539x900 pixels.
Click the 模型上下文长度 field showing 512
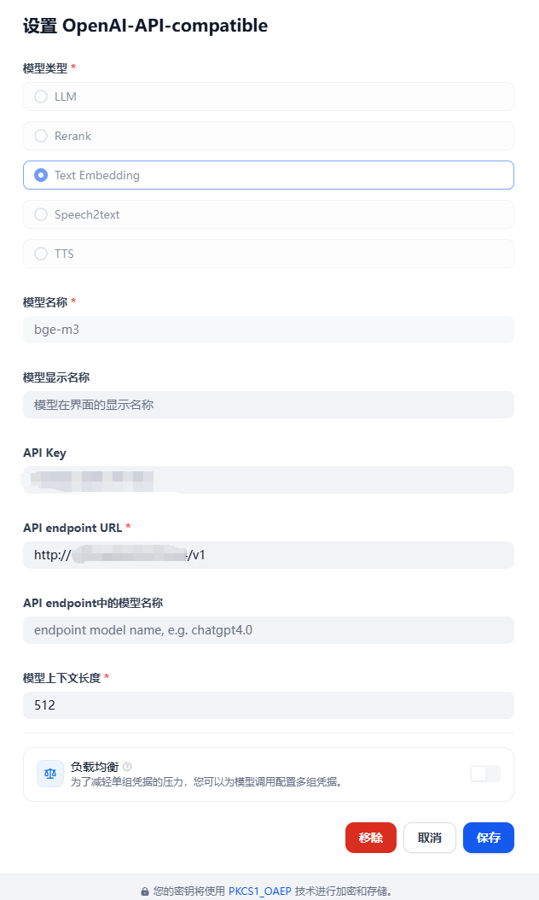coord(269,705)
